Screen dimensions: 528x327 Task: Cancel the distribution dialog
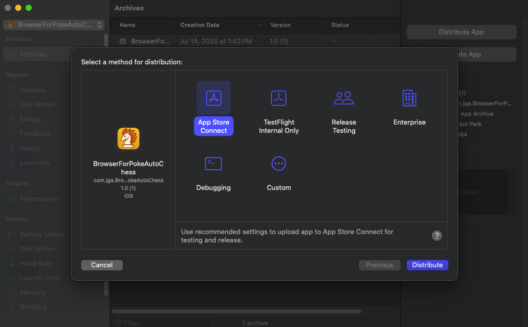coord(101,265)
